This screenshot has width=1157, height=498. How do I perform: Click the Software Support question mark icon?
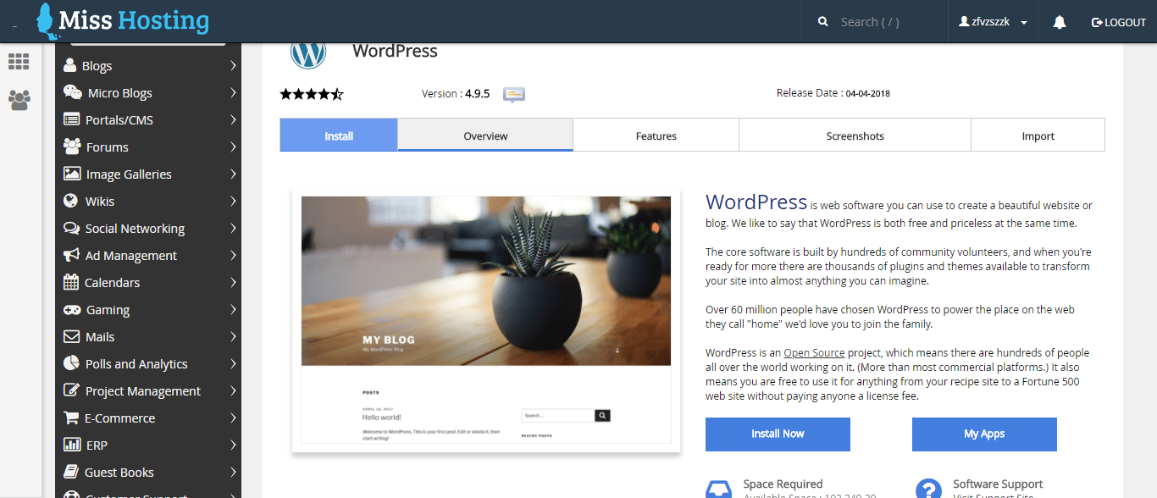point(929,489)
